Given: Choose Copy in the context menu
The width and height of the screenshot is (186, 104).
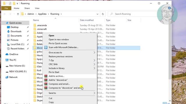Looking at the screenshot, I should (x=51, y=102).
